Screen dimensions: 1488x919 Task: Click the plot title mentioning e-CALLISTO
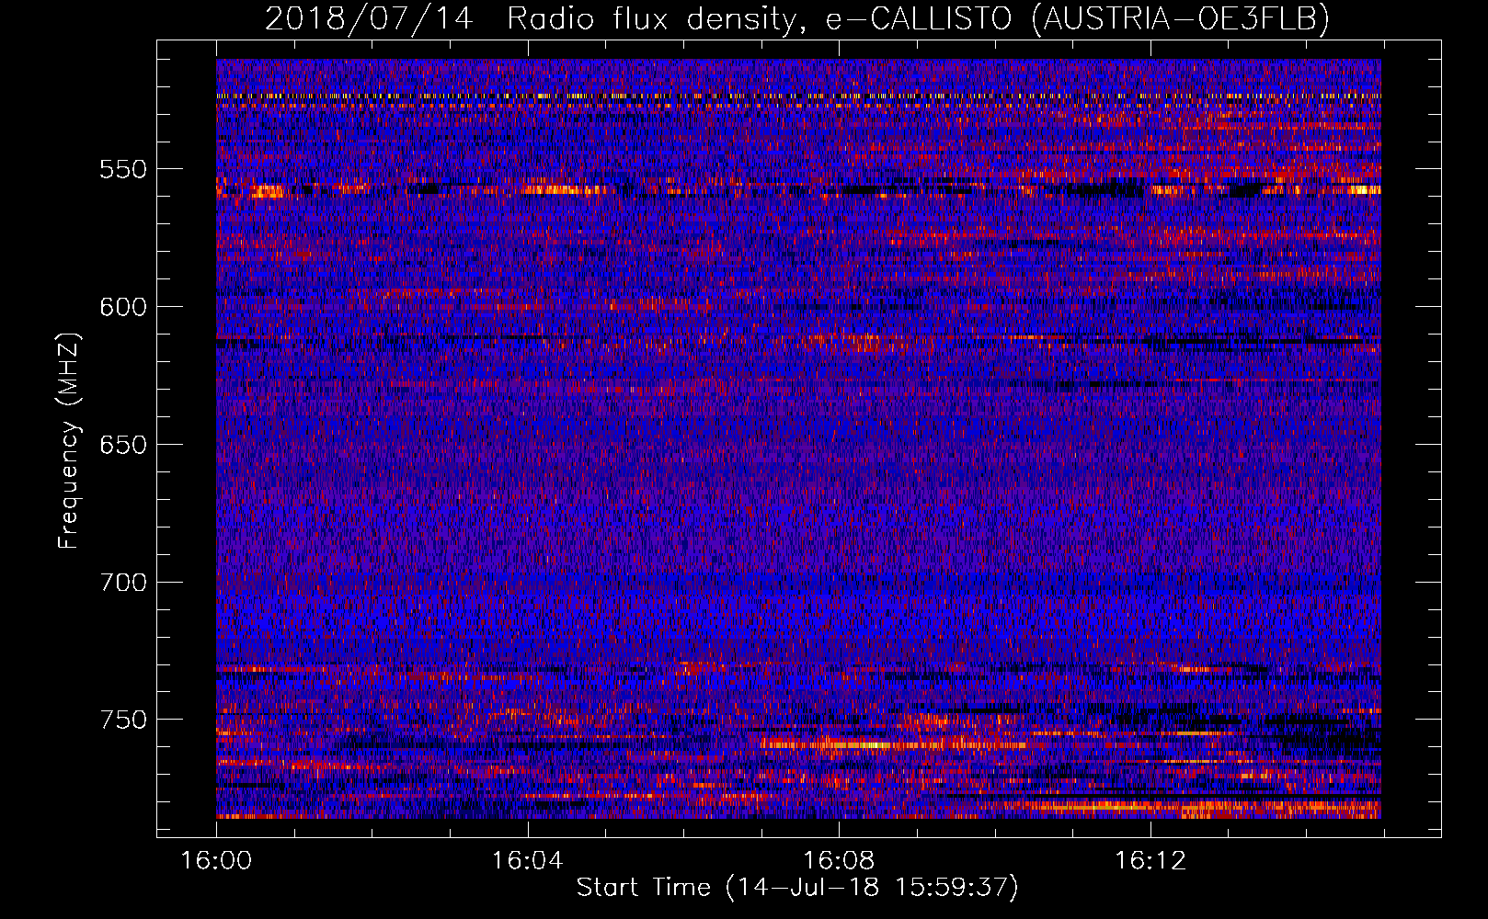(x=797, y=18)
